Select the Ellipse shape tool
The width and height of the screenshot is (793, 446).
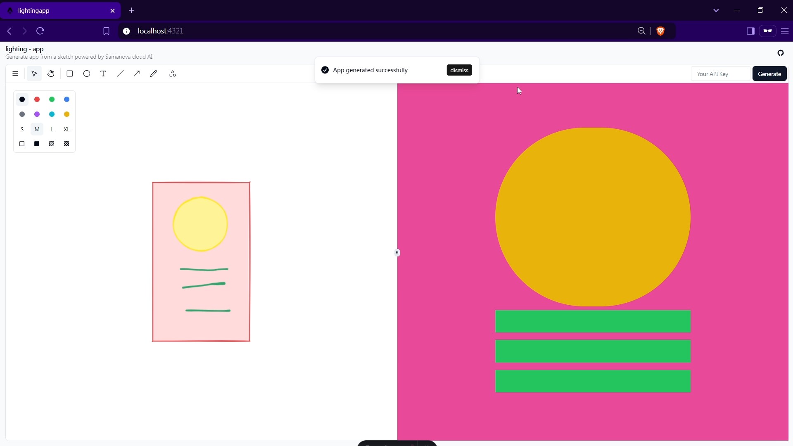[x=87, y=74]
